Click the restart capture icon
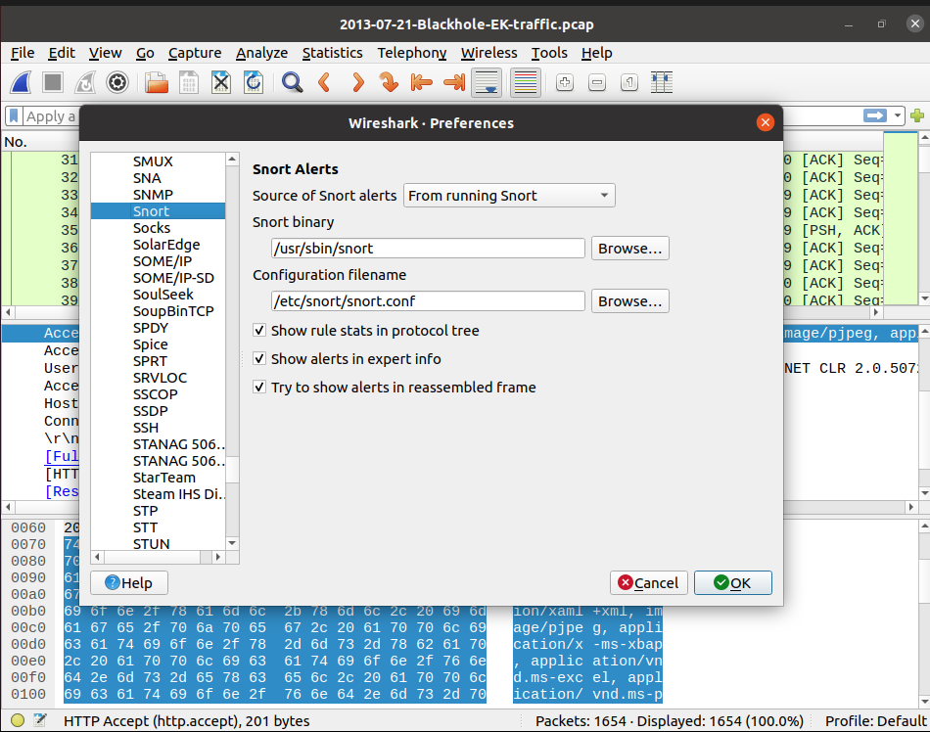The width and height of the screenshot is (930, 732). tap(85, 82)
